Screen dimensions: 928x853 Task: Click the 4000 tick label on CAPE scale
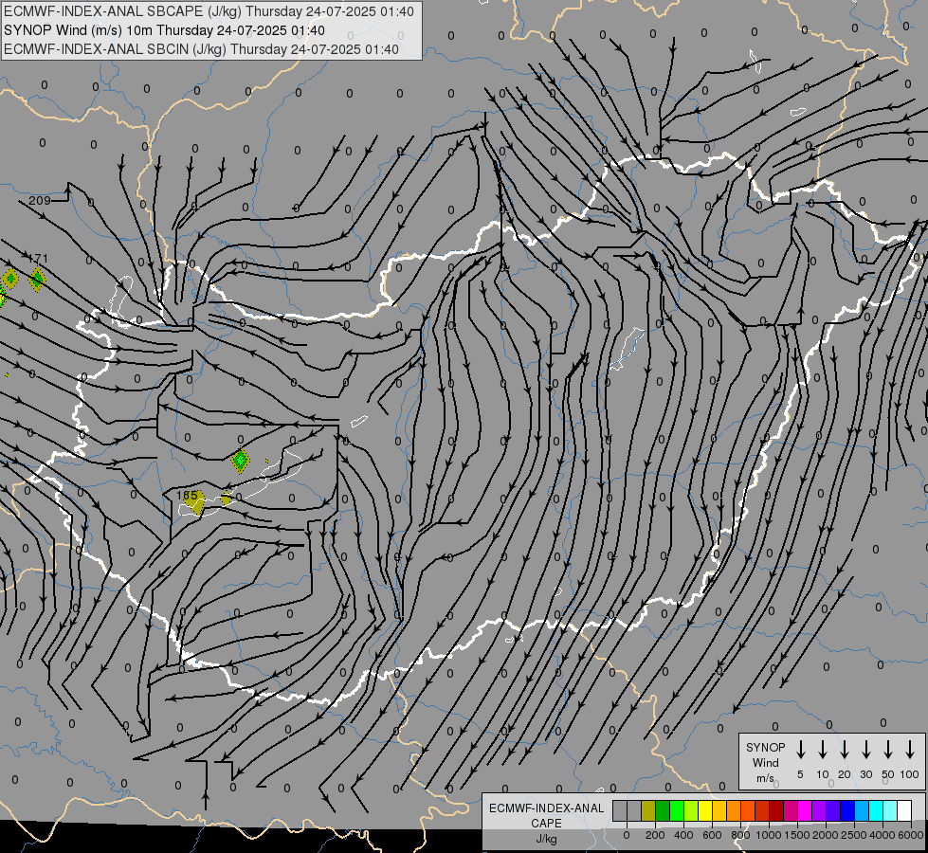[882, 835]
